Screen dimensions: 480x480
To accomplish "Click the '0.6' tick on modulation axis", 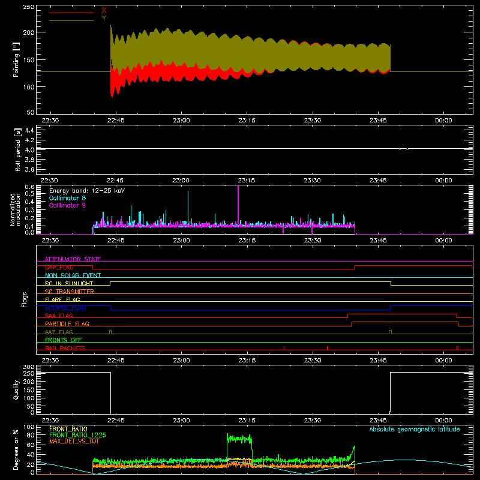I will 29,187.
